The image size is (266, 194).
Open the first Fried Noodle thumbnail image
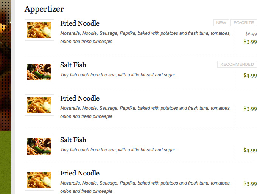click(39, 30)
